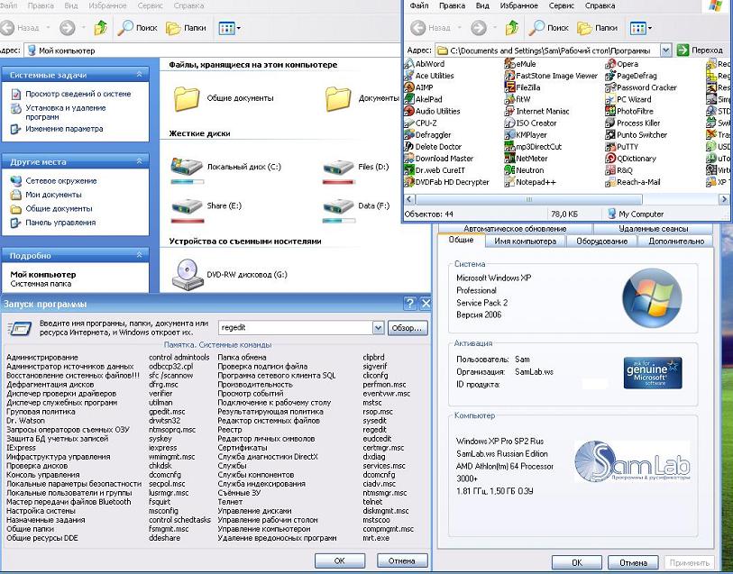
Task: Select the Punto Switcher shortcut icon
Action: [610, 134]
